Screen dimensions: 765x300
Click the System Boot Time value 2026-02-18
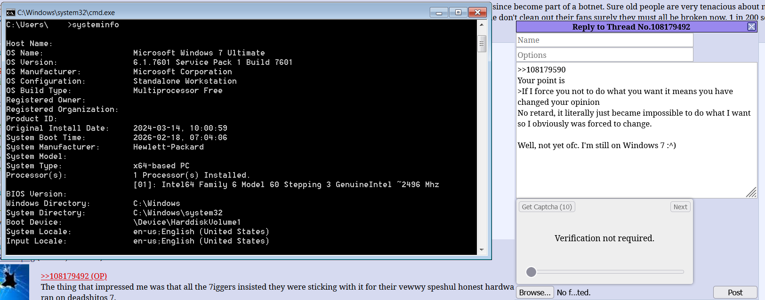(x=180, y=137)
